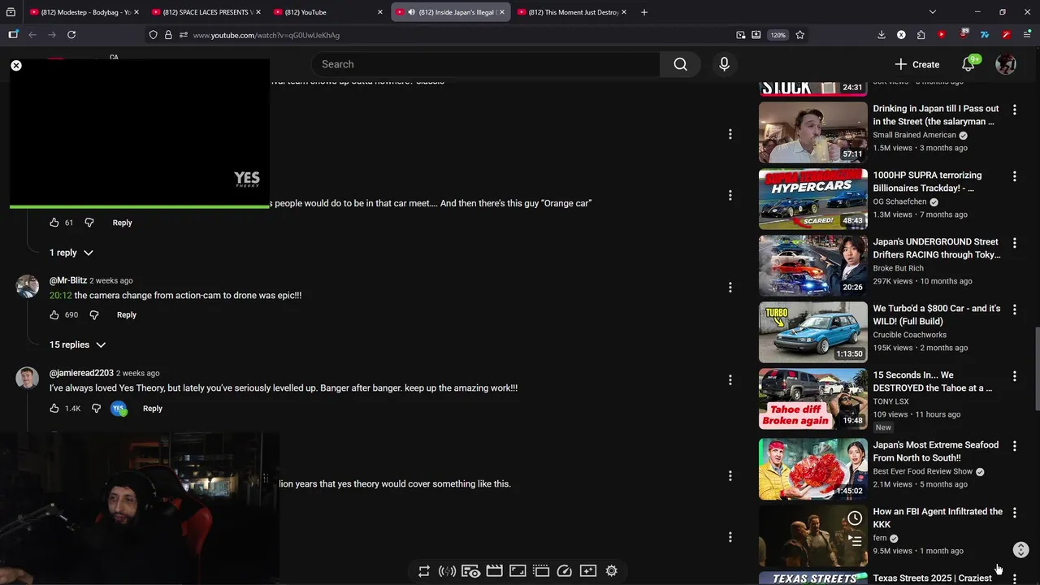This screenshot has width=1040, height=585.
Task: Open the YouTube account avatar menu
Action: click(1006, 64)
